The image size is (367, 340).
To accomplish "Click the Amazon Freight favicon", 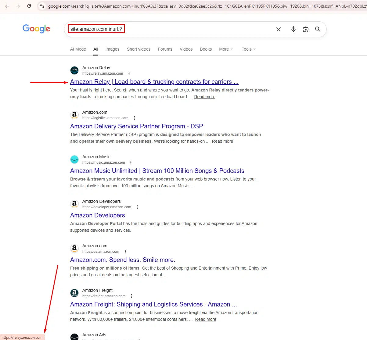I will point(74,293).
